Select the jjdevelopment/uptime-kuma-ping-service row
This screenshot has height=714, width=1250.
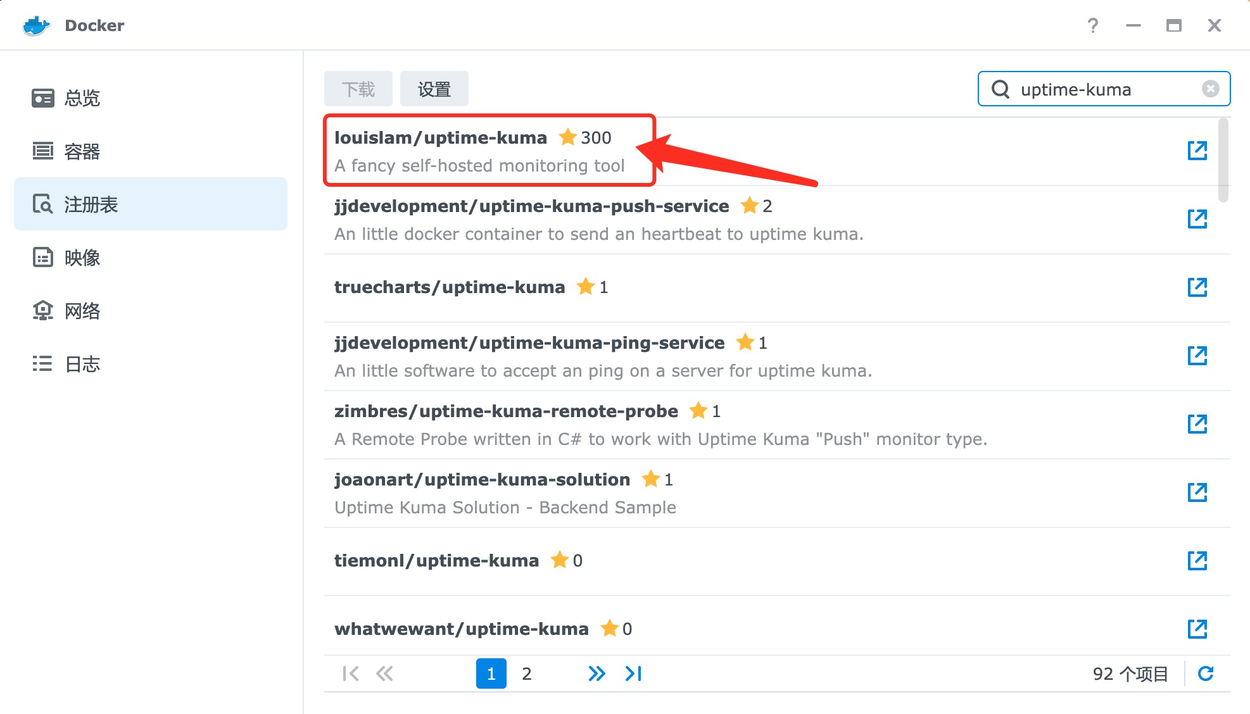click(778, 356)
